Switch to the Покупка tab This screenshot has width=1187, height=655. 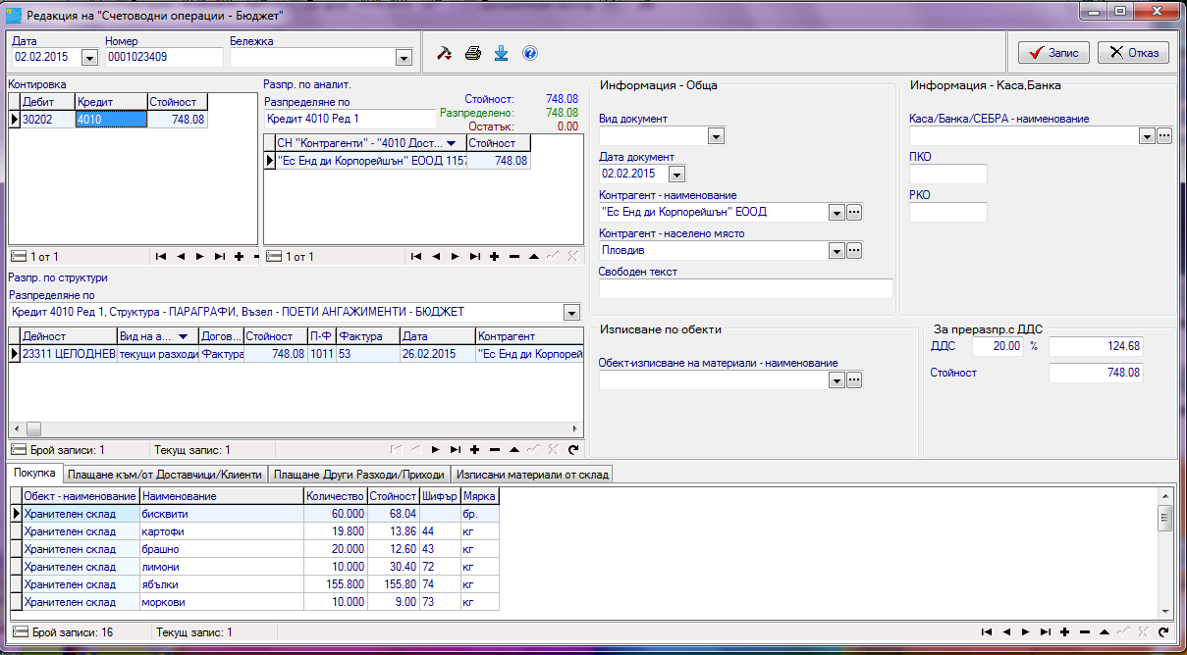pos(35,473)
